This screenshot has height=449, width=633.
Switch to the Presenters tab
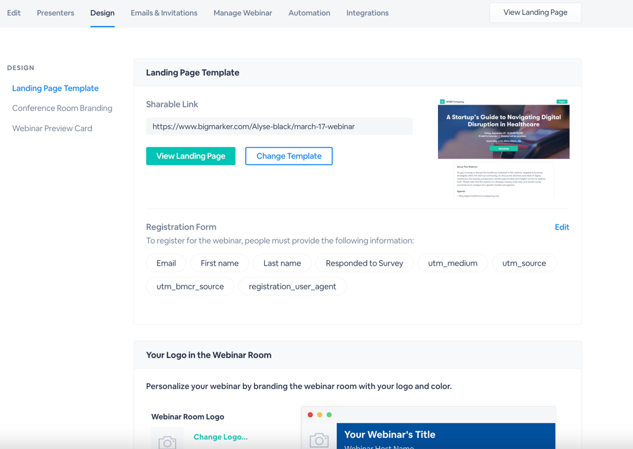[x=55, y=12]
